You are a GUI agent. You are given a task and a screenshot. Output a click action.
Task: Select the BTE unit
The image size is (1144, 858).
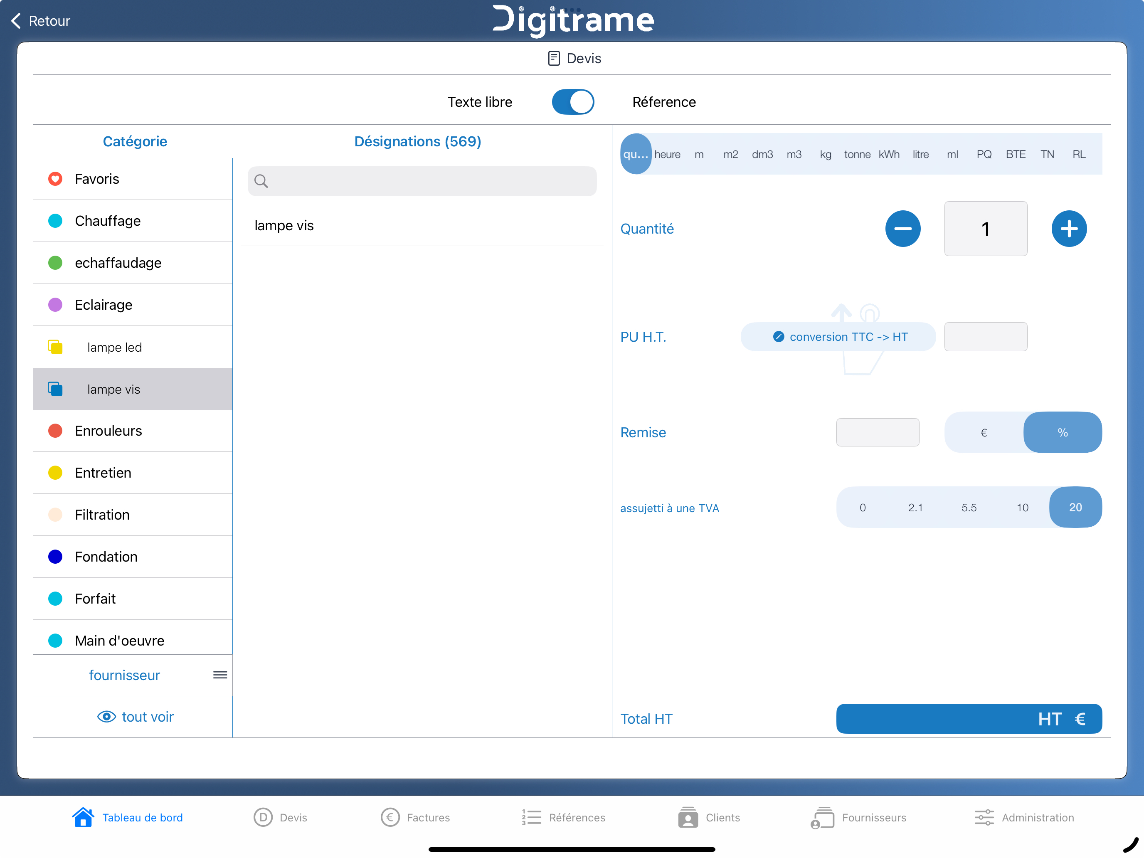tap(1015, 154)
